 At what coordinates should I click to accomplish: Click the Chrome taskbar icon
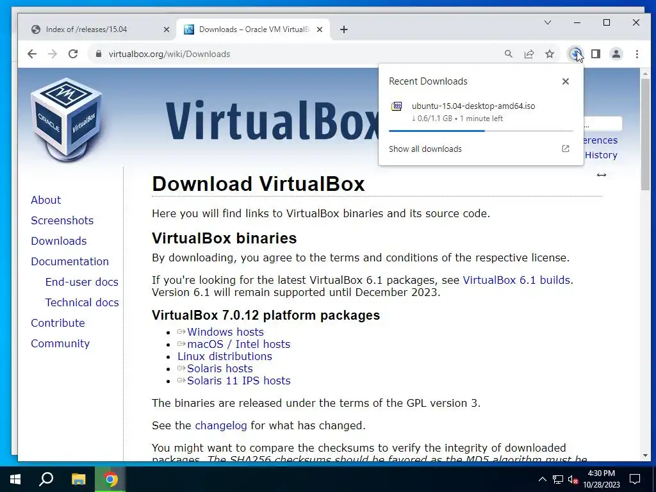point(110,479)
